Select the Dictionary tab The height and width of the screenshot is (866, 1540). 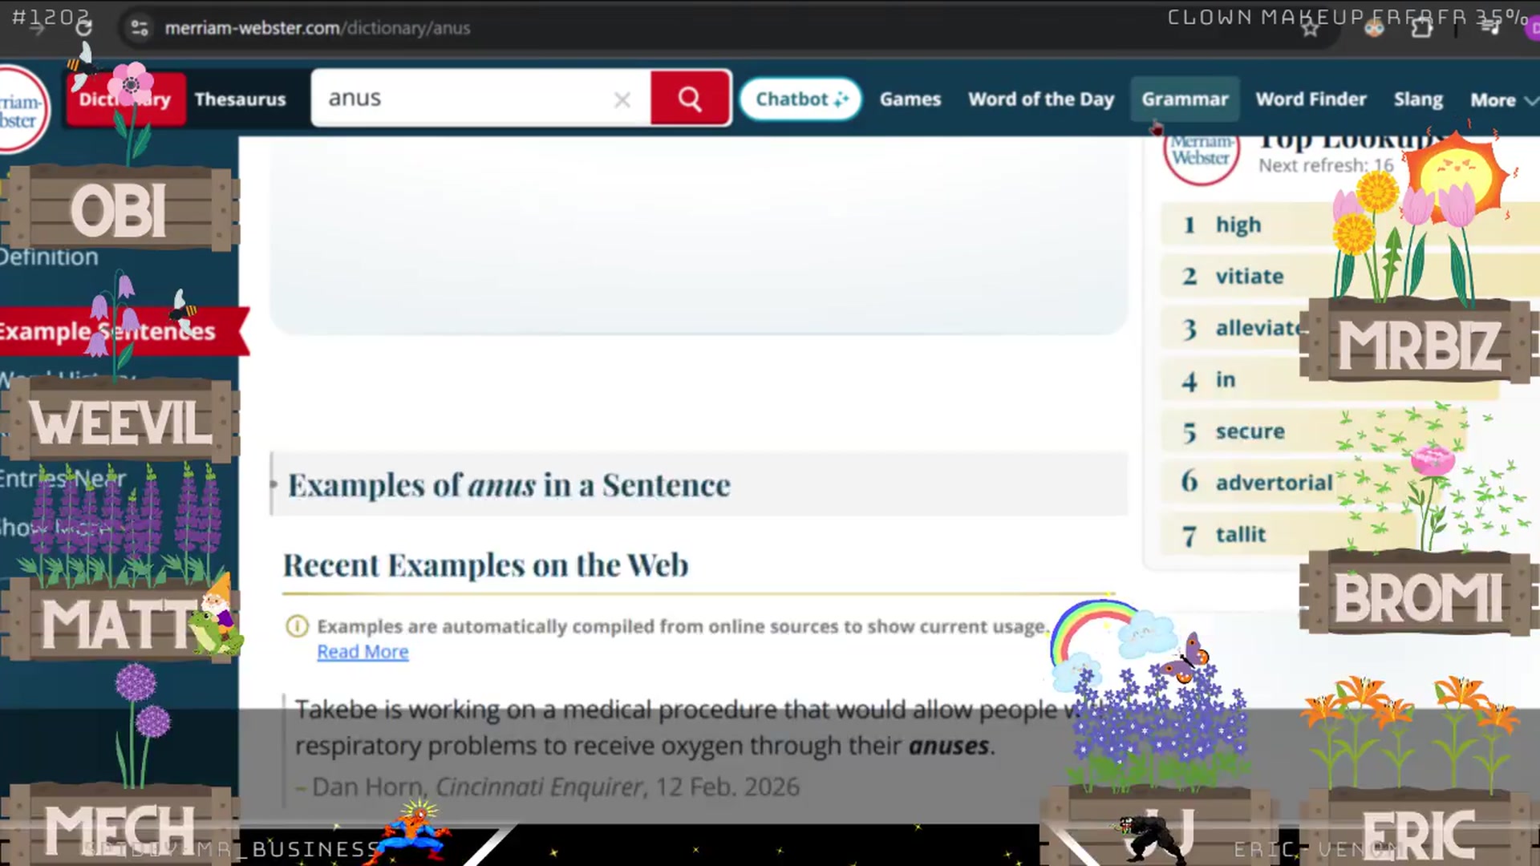tap(125, 99)
